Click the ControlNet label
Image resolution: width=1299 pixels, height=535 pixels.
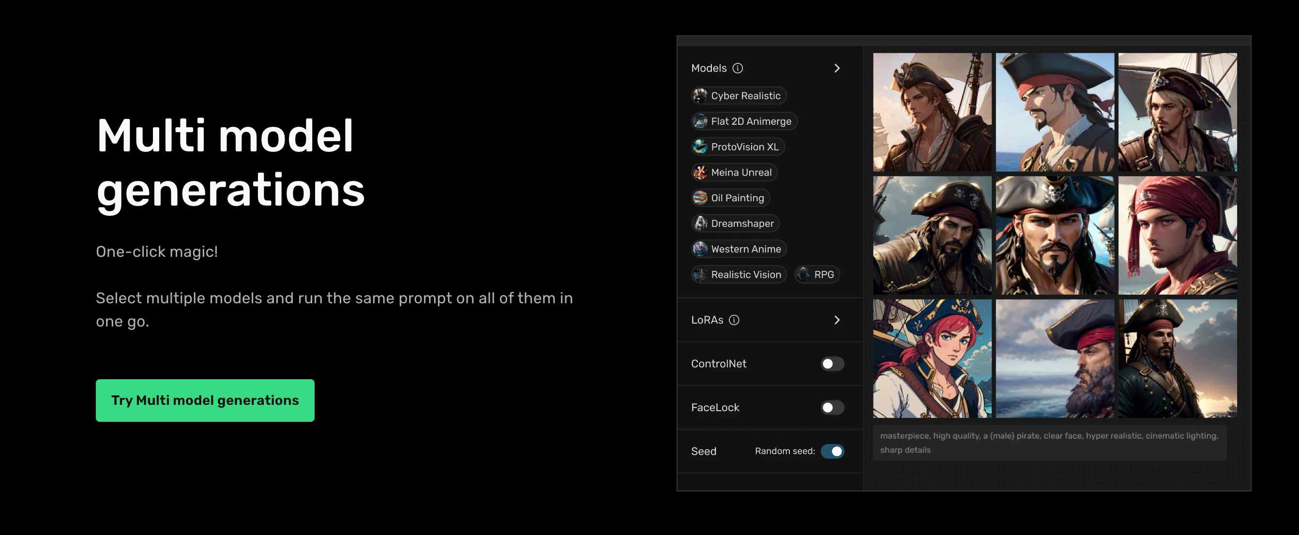pyautogui.click(x=719, y=364)
